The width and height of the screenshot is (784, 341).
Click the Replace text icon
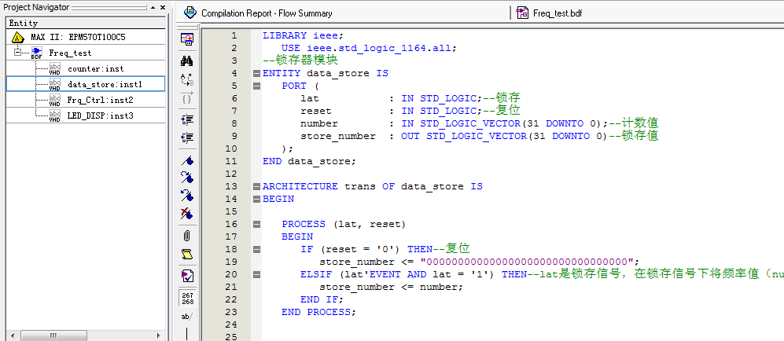tap(187, 79)
